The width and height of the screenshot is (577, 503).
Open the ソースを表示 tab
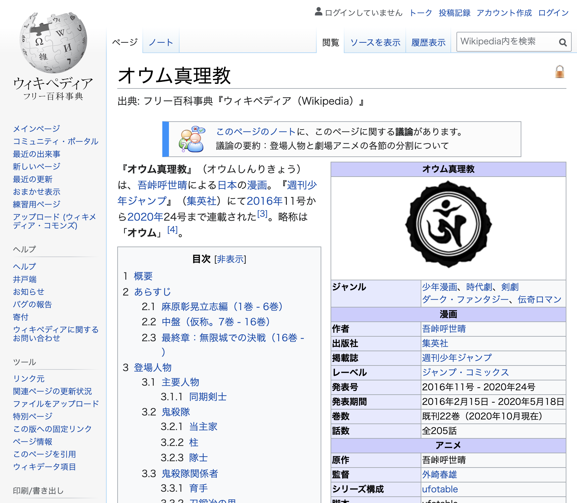[375, 42]
